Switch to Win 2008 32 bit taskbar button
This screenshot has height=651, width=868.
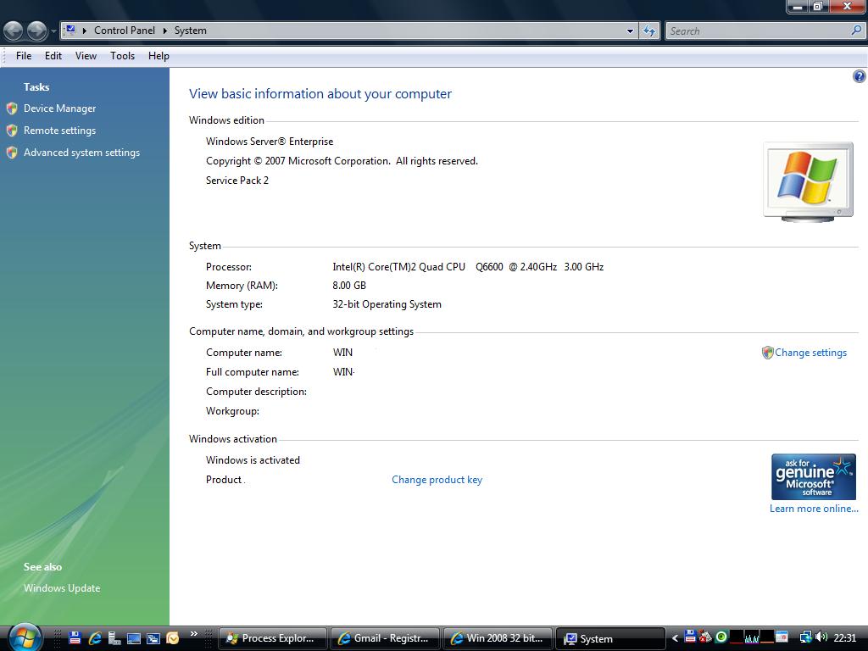click(x=498, y=639)
